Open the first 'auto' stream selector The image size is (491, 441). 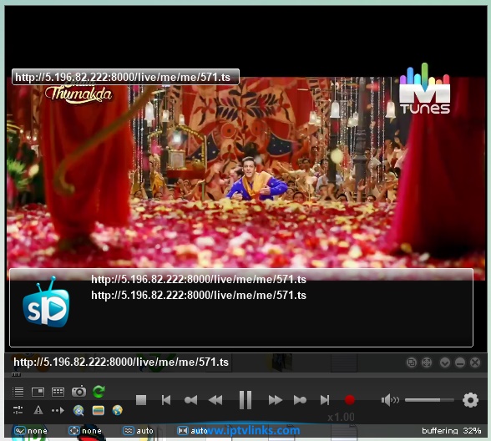[x=138, y=431]
